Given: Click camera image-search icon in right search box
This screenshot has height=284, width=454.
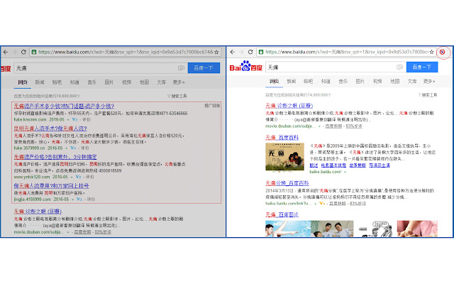Looking at the screenshot, I should (x=399, y=67).
